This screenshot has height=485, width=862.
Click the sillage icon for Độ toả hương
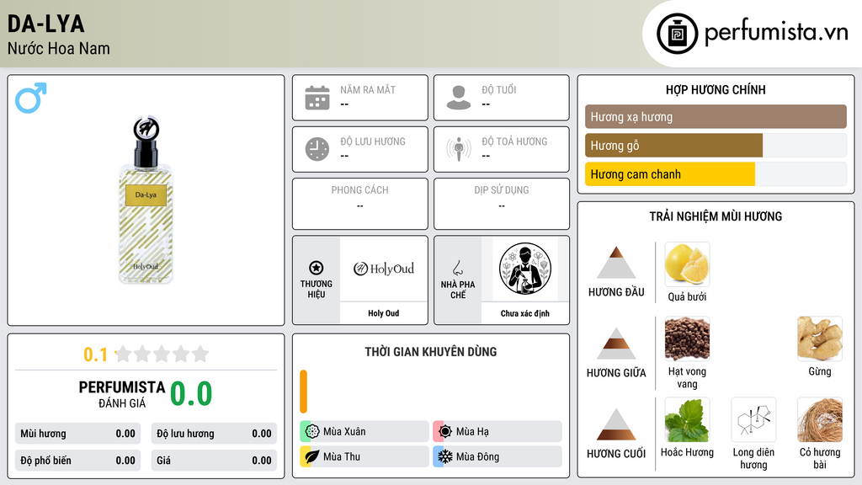[459, 149]
